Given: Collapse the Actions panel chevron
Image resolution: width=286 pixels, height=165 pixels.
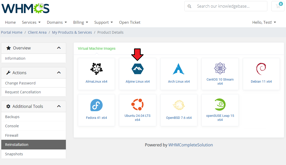Looking at the screenshot, I should point(59,73).
